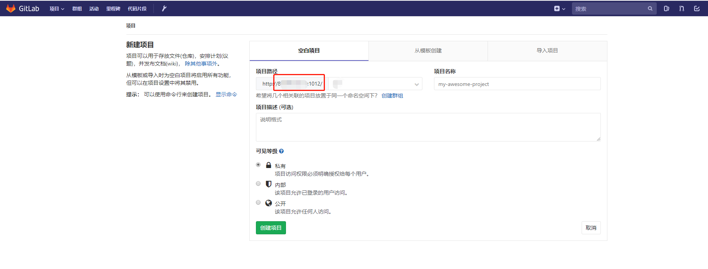Viewport: 708px width, 269px height.
Task: Open 活动 in the top menu
Action: pyautogui.click(x=94, y=8)
